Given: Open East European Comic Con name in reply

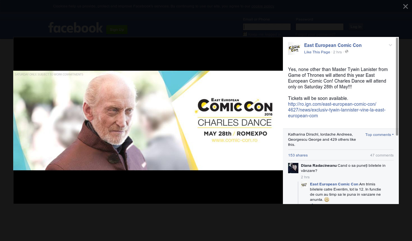Looking at the screenshot, I should [x=334, y=184].
